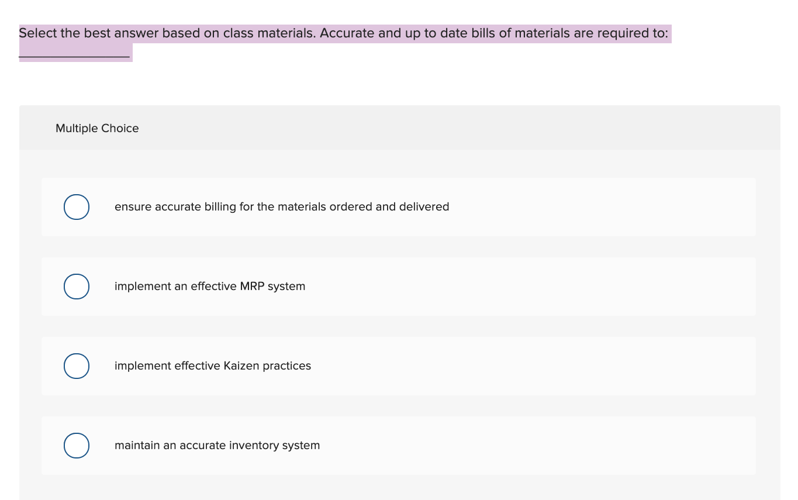Select the radio button for inventory system answer
Viewport: 798px width, 500px height.
coord(76,445)
